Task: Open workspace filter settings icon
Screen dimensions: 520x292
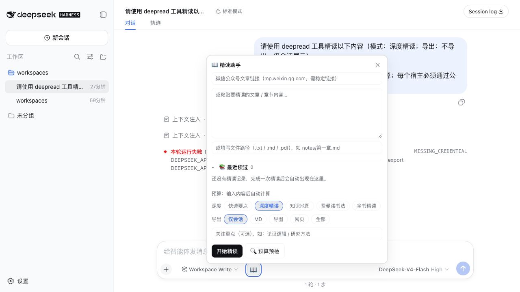Action: (x=90, y=57)
